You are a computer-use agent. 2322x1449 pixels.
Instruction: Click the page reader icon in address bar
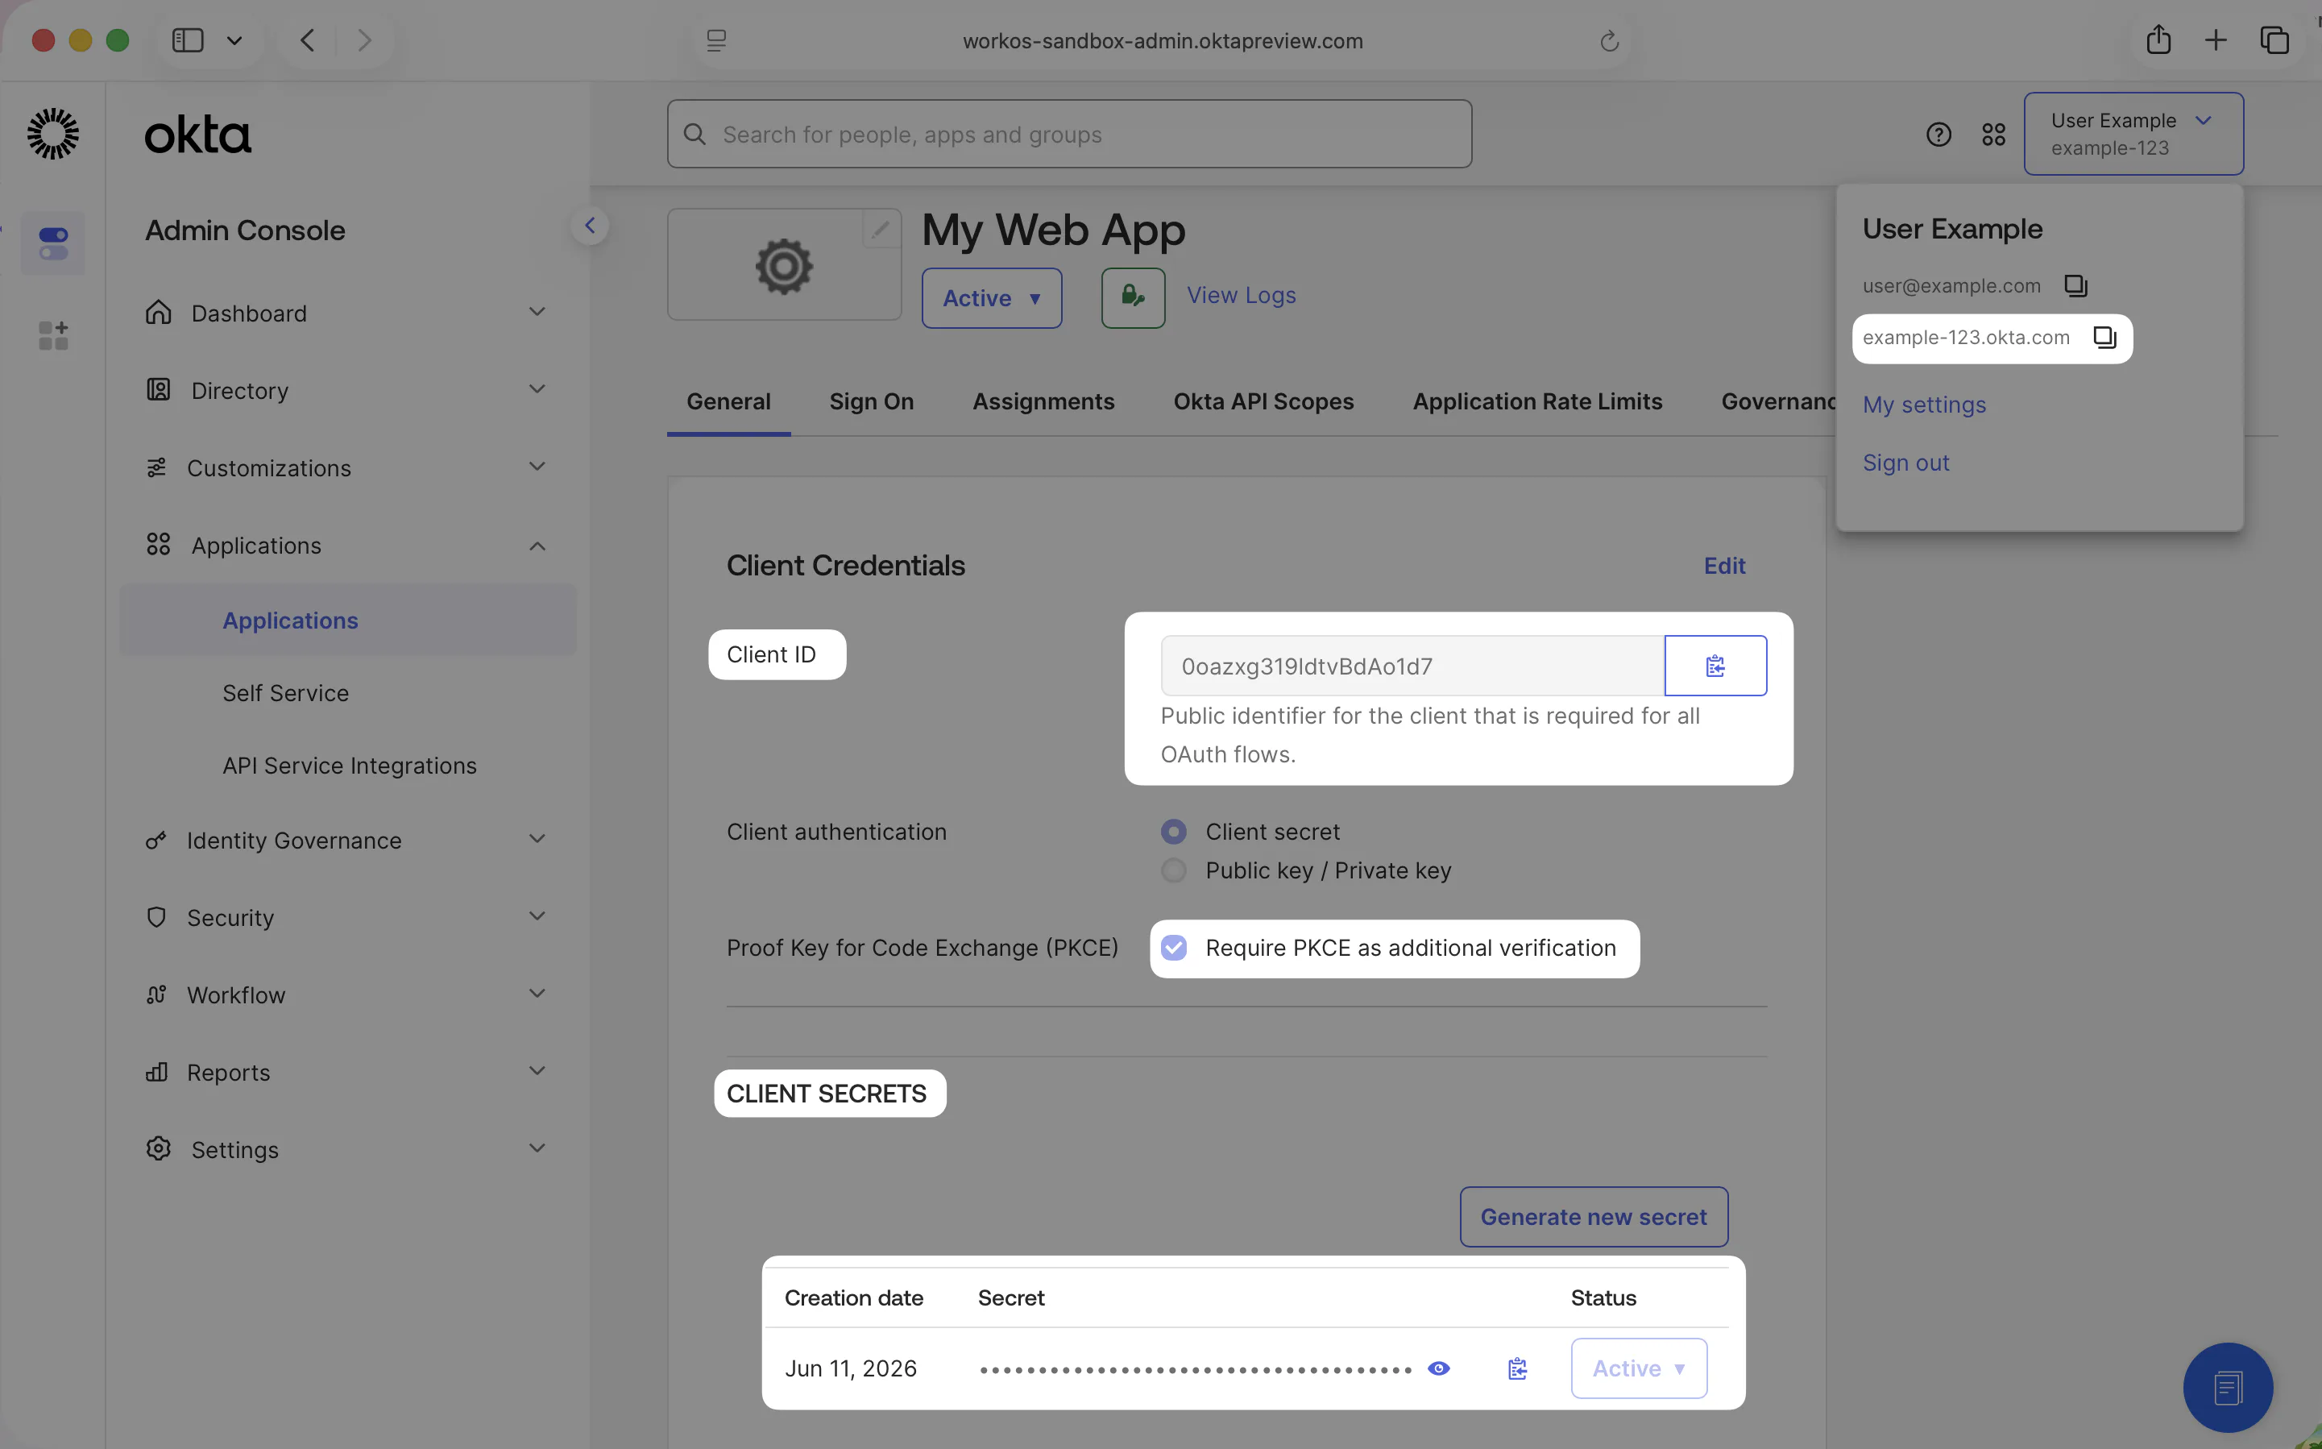[x=716, y=40]
